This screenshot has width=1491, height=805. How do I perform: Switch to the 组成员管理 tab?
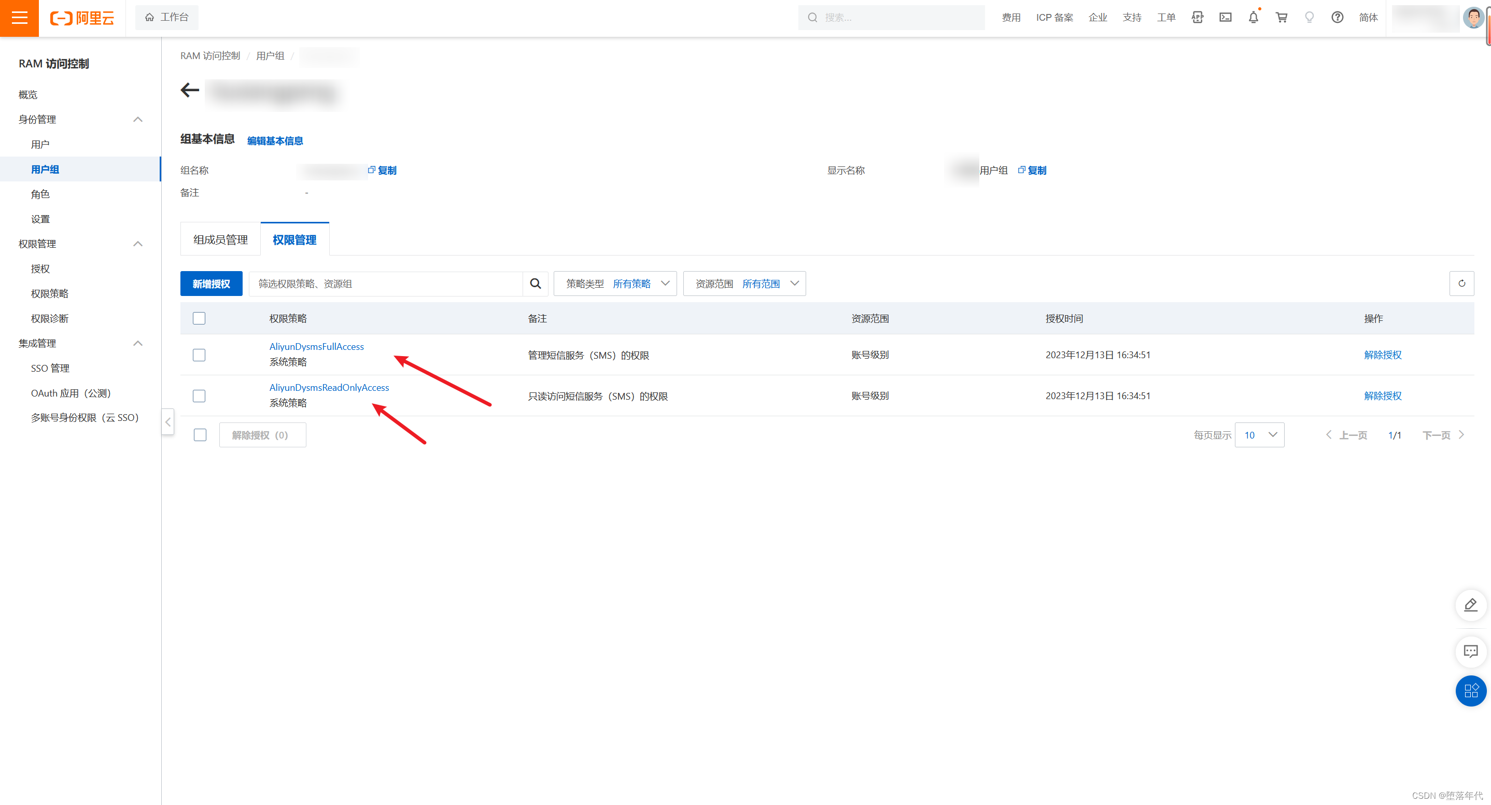coord(220,239)
